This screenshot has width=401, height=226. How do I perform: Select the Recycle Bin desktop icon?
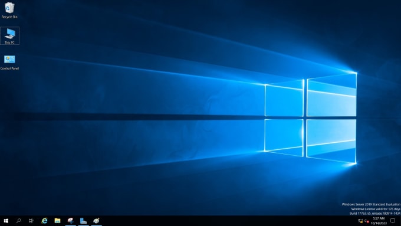pos(9,10)
